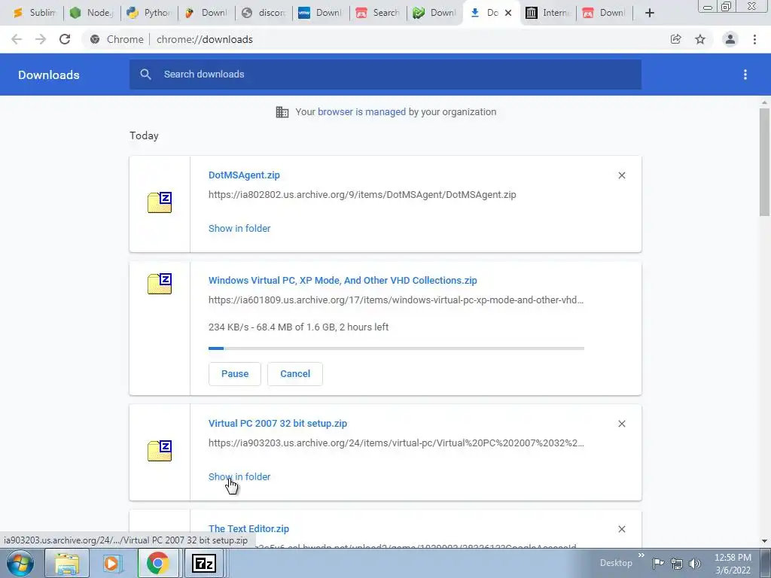Open the Chrome profile icon
The width and height of the screenshot is (771, 578).
[x=730, y=39]
